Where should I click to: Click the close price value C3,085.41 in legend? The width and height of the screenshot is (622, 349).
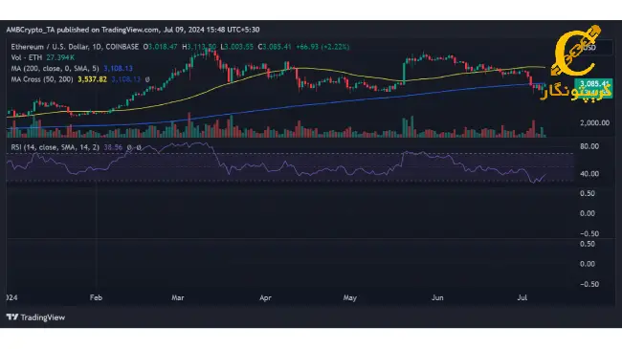coord(275,47)
